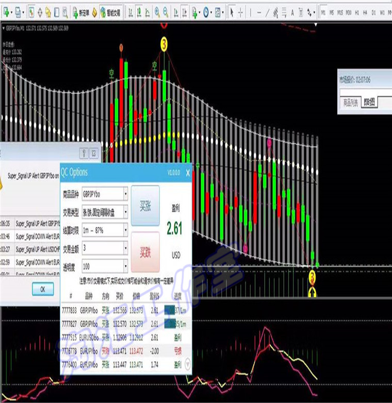392x403 pixels.
Task: Toggle chart auto scroll icon
Action: coord(176,12)
